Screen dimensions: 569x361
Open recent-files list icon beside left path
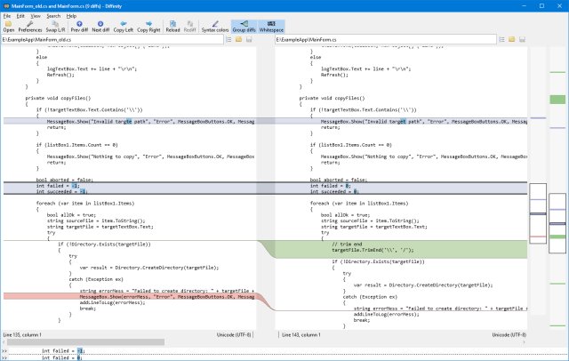(x=228, y=39)
